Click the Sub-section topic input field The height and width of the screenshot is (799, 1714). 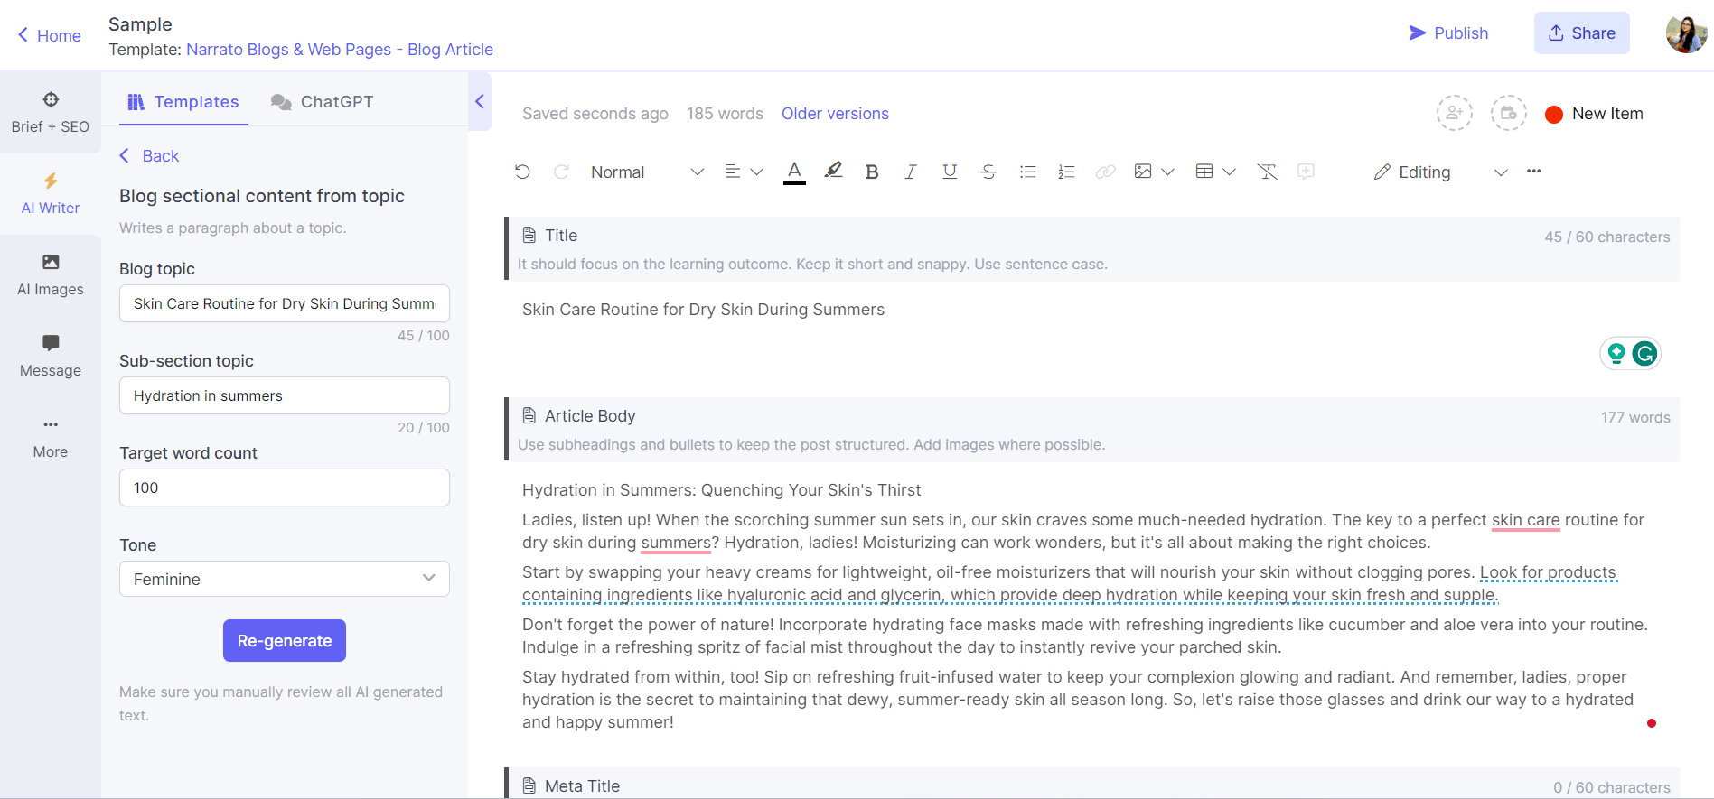(284, 395)
